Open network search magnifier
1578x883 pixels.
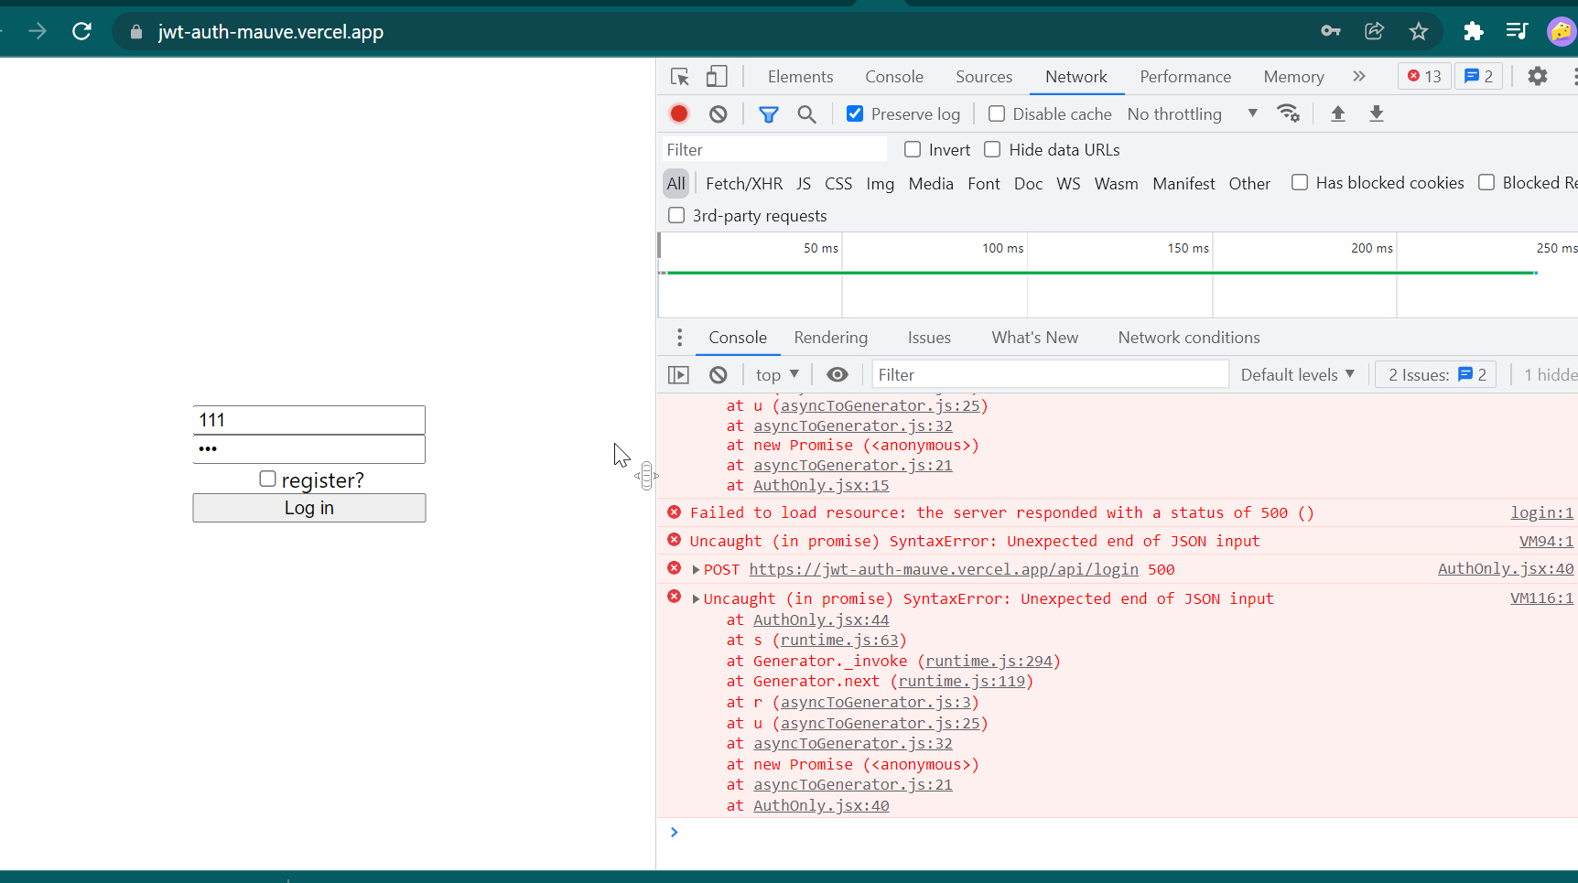click(806, 113)
